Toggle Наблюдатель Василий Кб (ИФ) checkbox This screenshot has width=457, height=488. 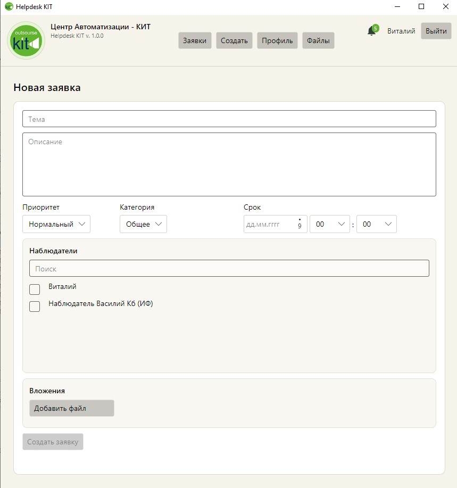(x=35, y=307)
